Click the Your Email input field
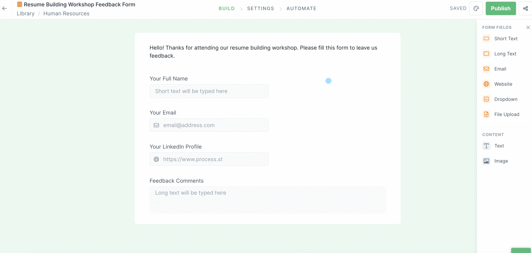This screenshot has height=253, width=532. coord(209,125)
